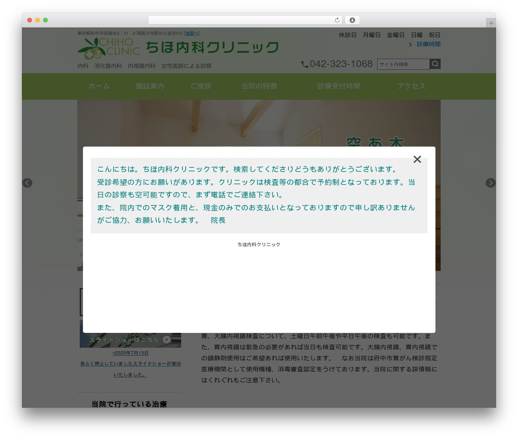Add a new browser tab
Screen dimensions: 518x439
[491, 23]
